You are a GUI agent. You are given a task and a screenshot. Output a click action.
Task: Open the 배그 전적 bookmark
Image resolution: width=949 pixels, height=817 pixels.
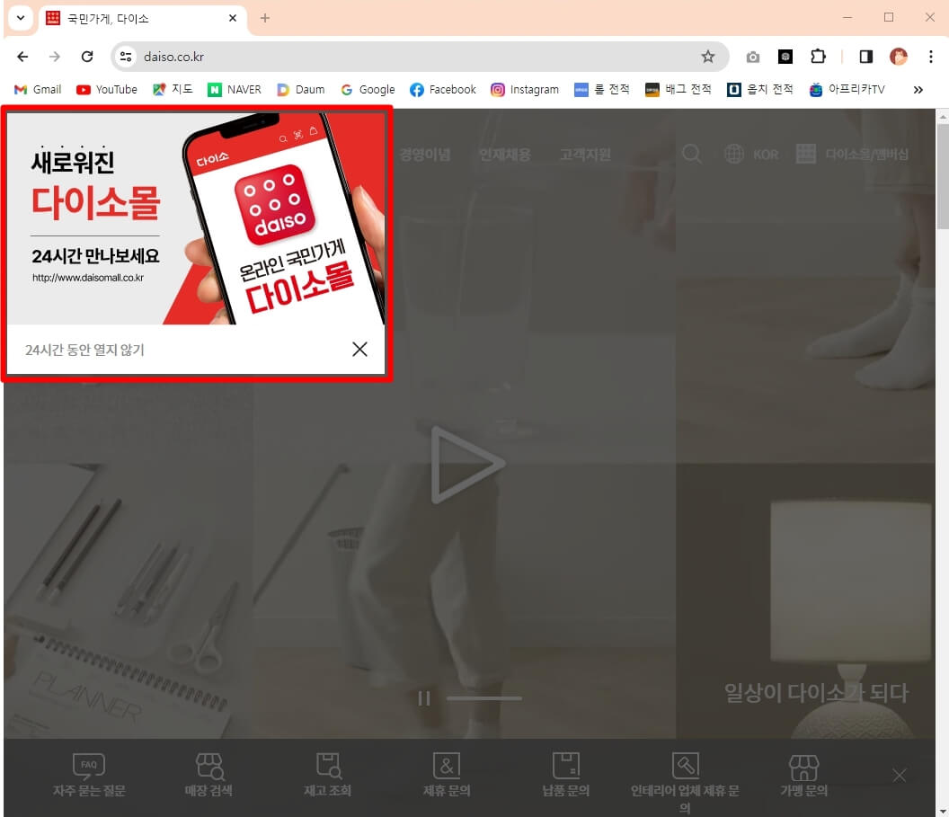[x=678, y=90]
